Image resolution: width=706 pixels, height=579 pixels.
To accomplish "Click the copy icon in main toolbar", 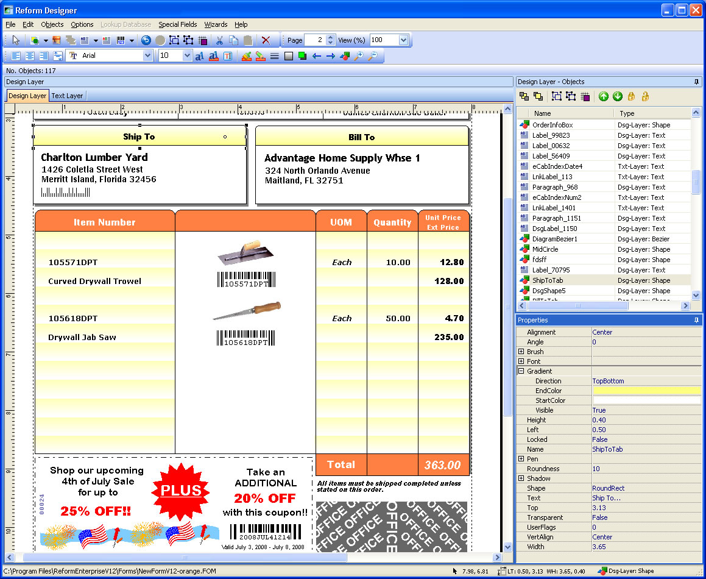I will point(233,40).
